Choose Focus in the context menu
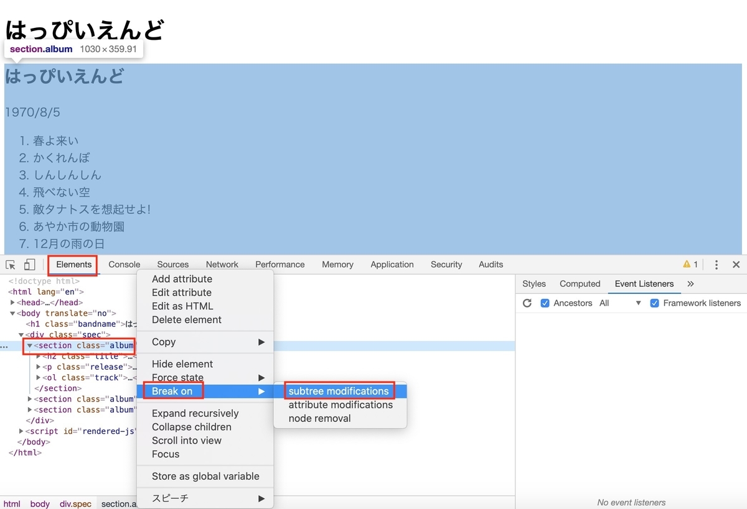747x509 pixels. tap(205, 455)
